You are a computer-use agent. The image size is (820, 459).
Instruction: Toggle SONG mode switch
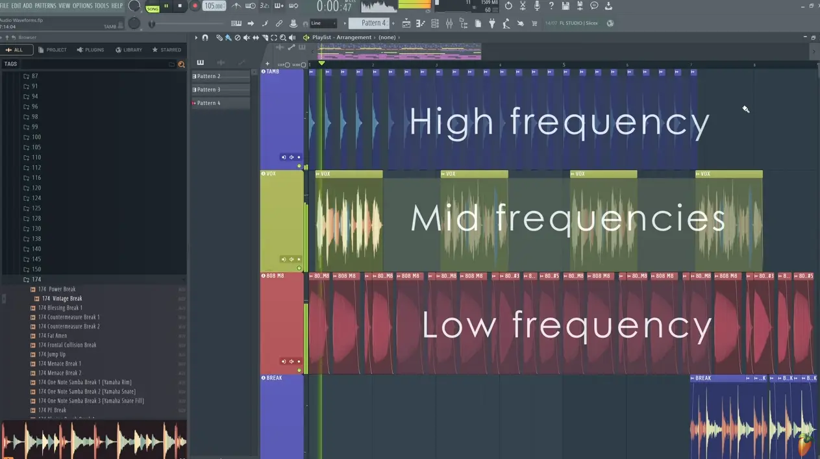click(x=153, y=8)
